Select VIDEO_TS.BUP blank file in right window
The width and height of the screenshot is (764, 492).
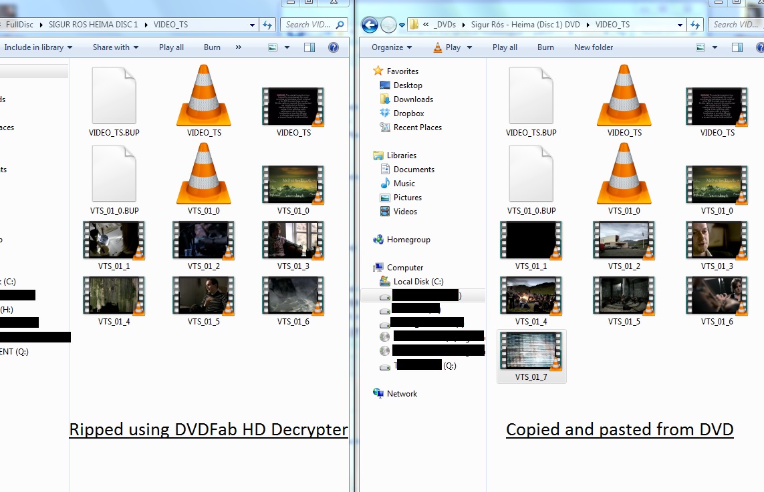(x=531, y=101)
